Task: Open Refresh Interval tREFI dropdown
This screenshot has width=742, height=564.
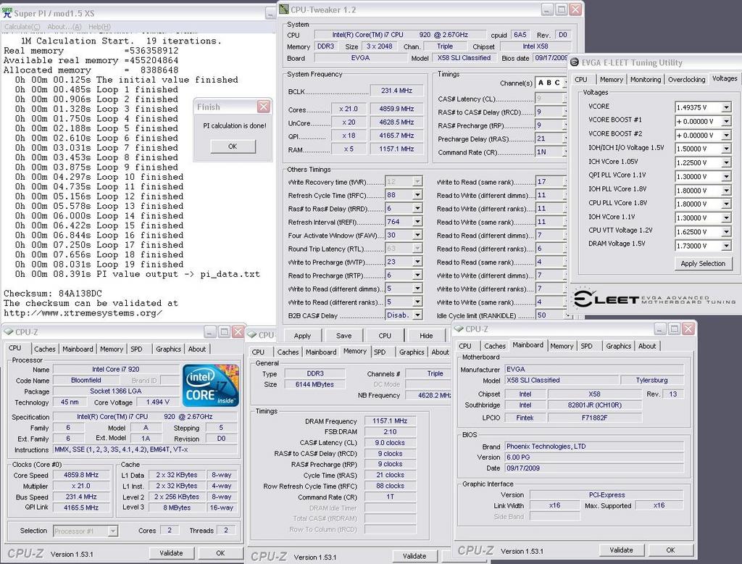Action: click(417, 222)
